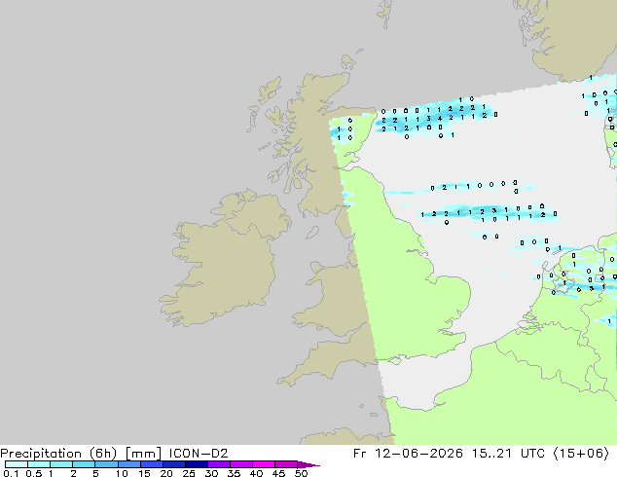Image resolution: width=617 pixels, height=477 pixels.
Task: Click the 25–30 mm dark blue swatch
Action: coord(197,464)
